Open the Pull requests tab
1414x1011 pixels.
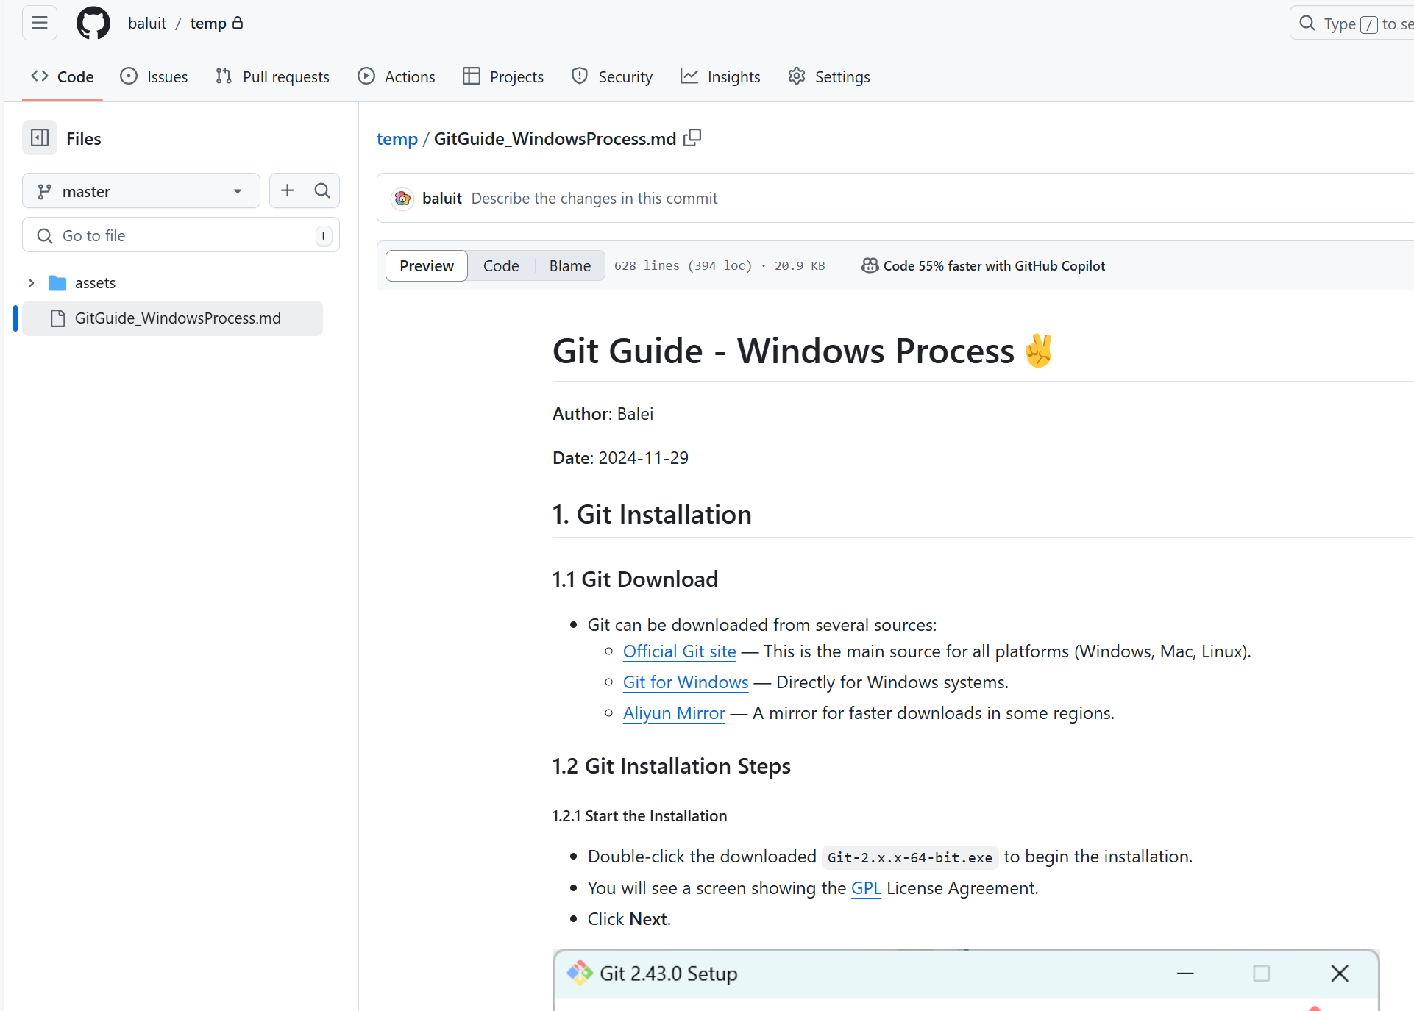(x=273, y=76)
